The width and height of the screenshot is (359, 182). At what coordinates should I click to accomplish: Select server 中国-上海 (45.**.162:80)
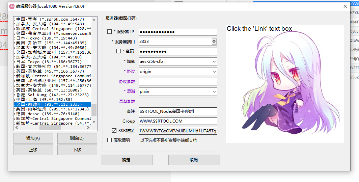click(x=53, y=100)
